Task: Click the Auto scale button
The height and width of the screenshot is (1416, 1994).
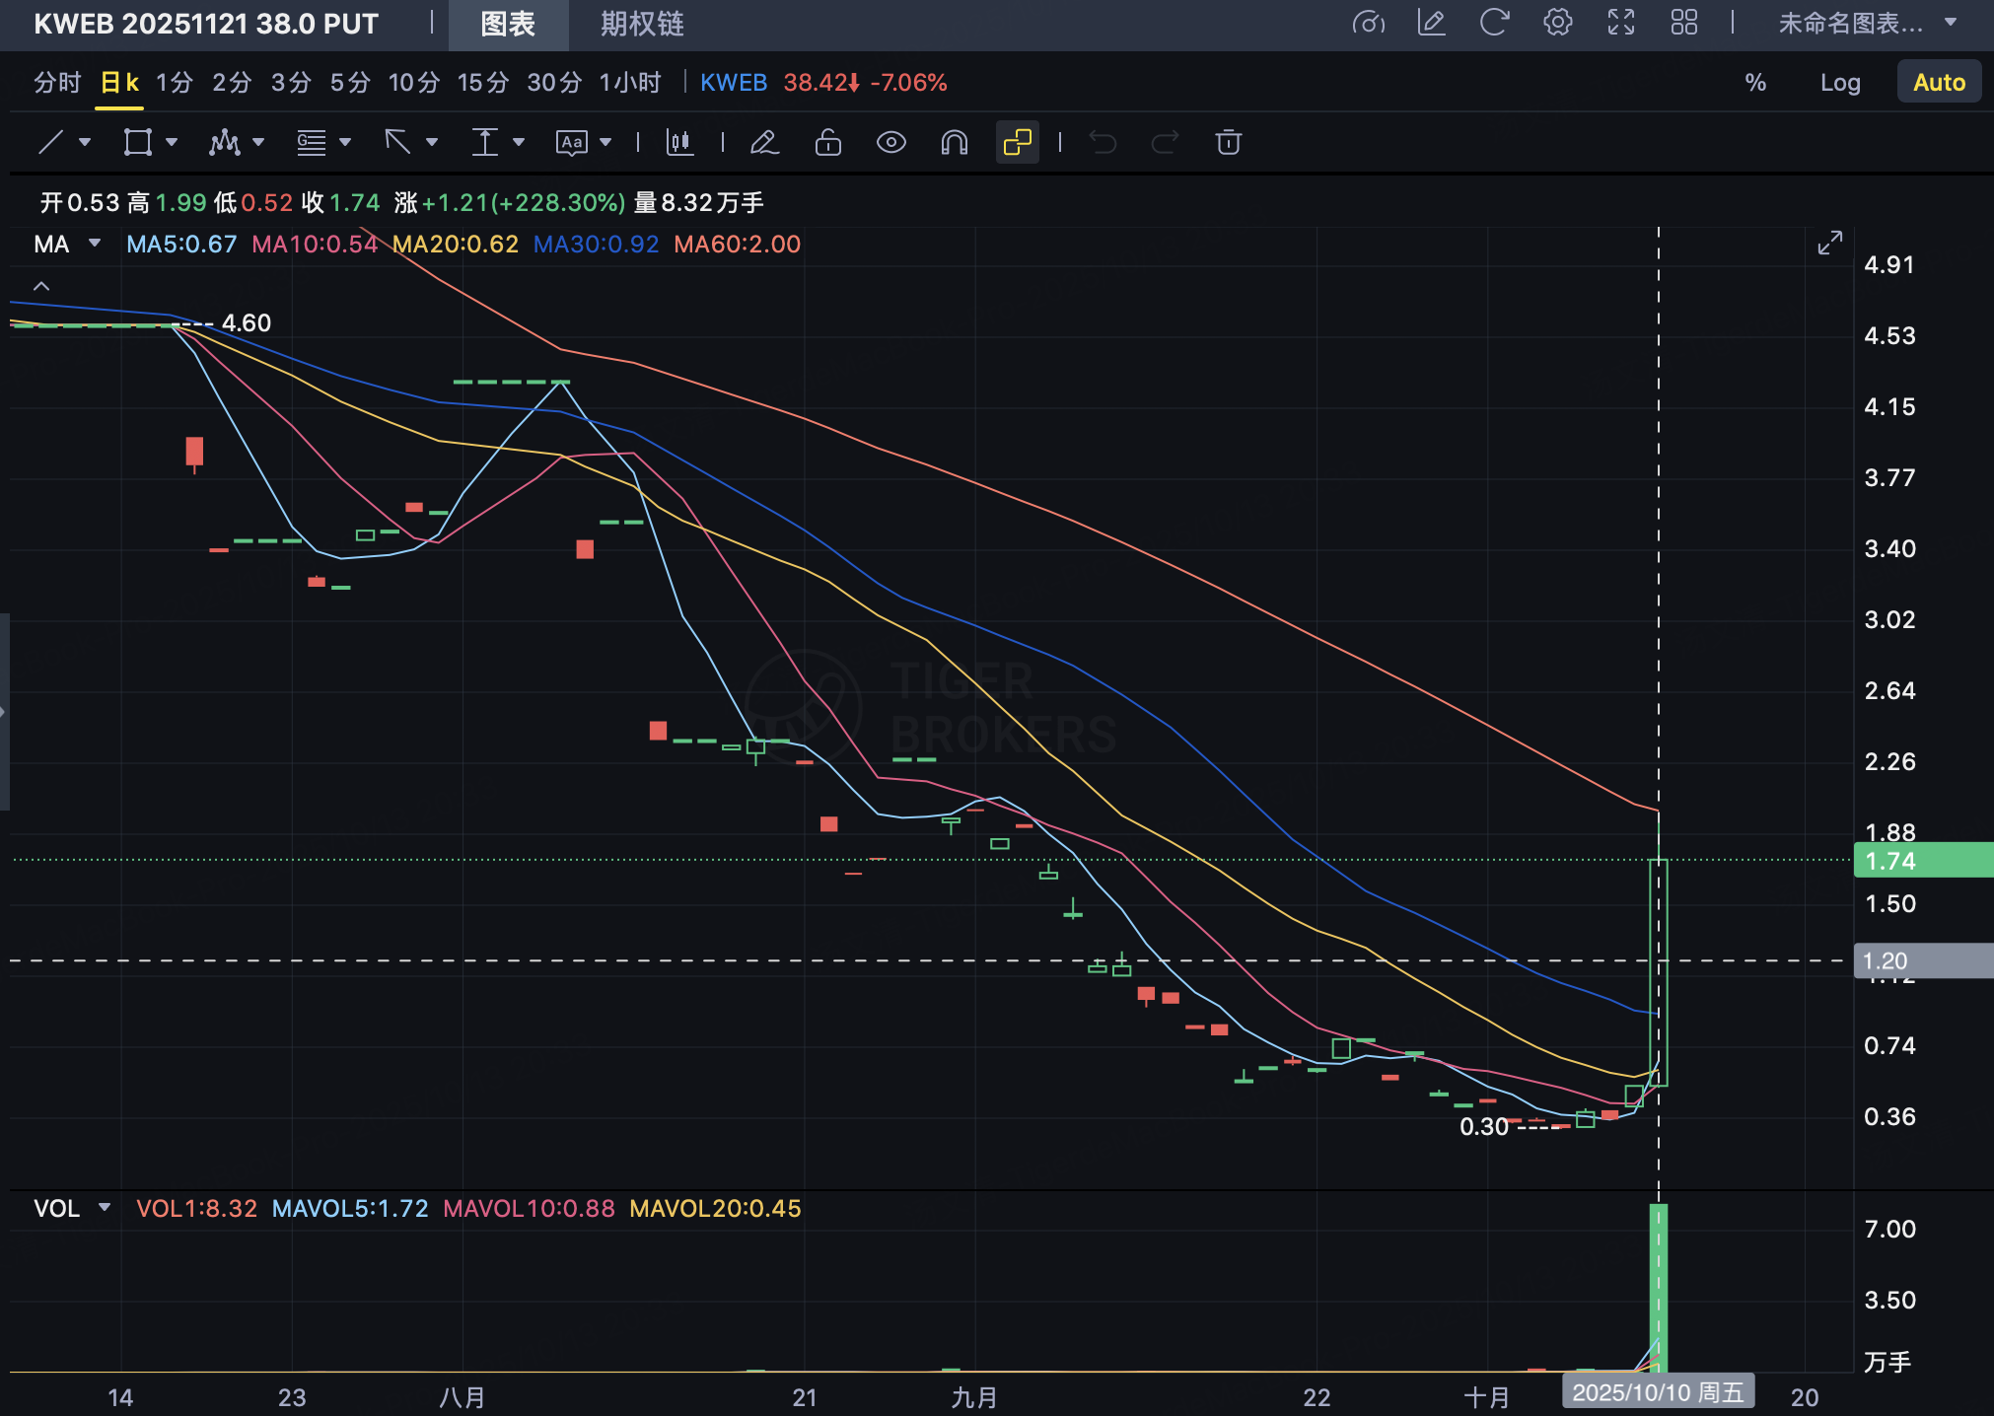Action: [x=1938, y=83]
